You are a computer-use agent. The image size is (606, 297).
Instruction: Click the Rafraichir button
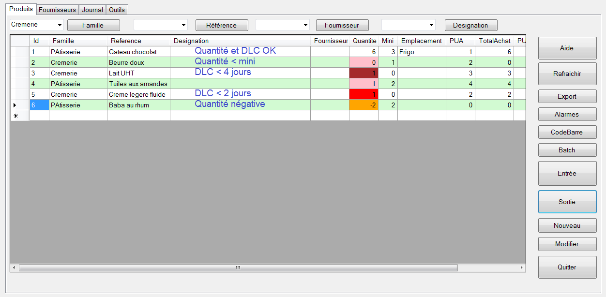point(567,74)
